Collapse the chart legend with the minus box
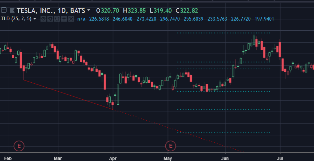The height and width of the screenshot is (161, 314). point(4,10)
